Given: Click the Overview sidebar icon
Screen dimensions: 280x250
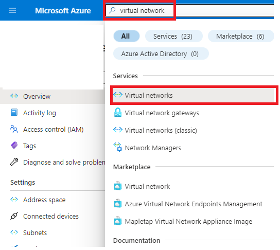Looking at the screenshot, I should pos(14,96).
